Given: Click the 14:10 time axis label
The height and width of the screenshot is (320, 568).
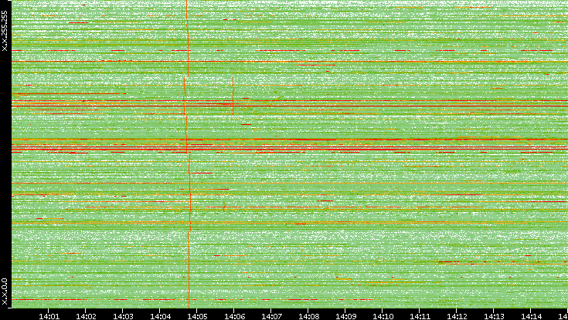Looking at the screenshot, I should [x=383, y=316].
